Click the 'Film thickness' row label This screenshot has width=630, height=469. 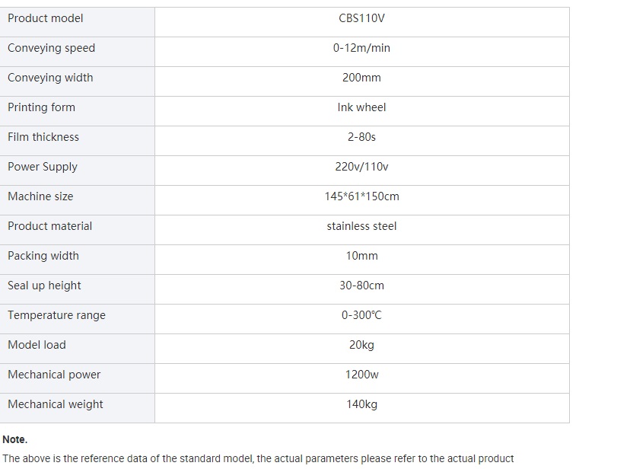pyautogui.click(x=43, y=137)
